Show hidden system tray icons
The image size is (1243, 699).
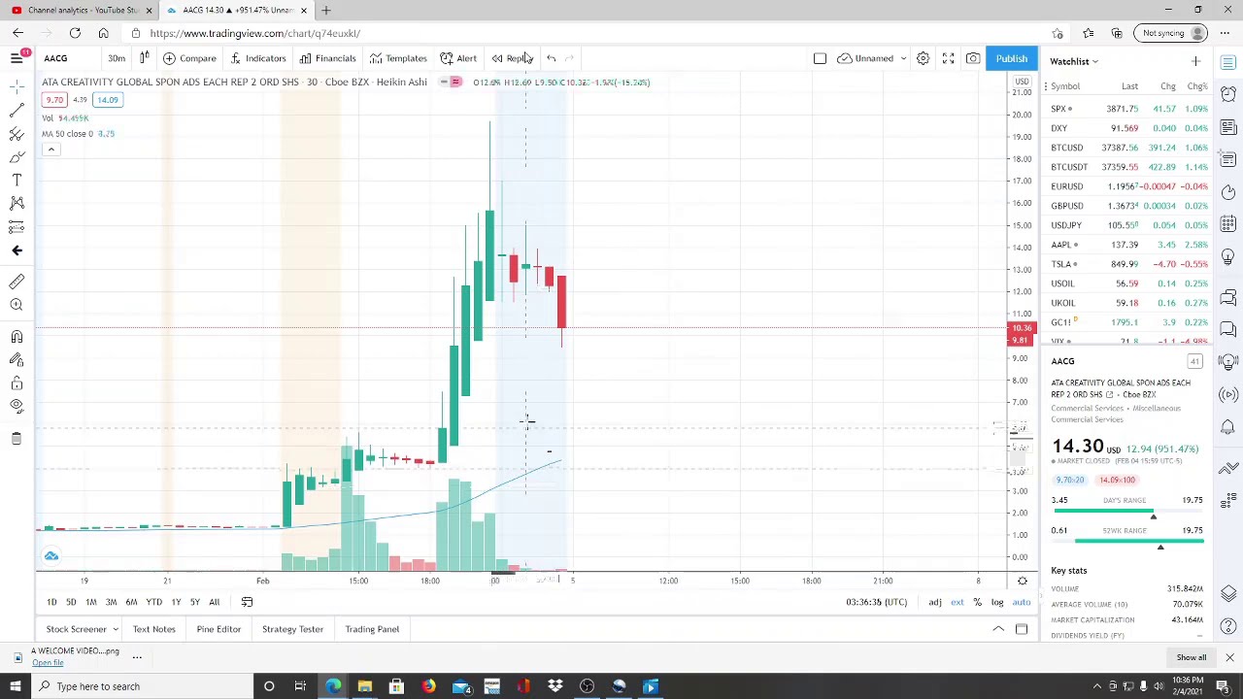1097,686
